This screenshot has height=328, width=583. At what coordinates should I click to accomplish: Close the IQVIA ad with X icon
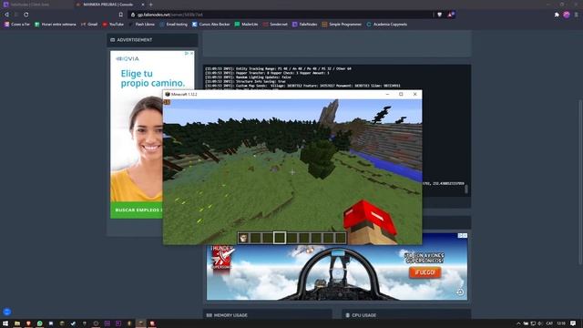point(192,54)
